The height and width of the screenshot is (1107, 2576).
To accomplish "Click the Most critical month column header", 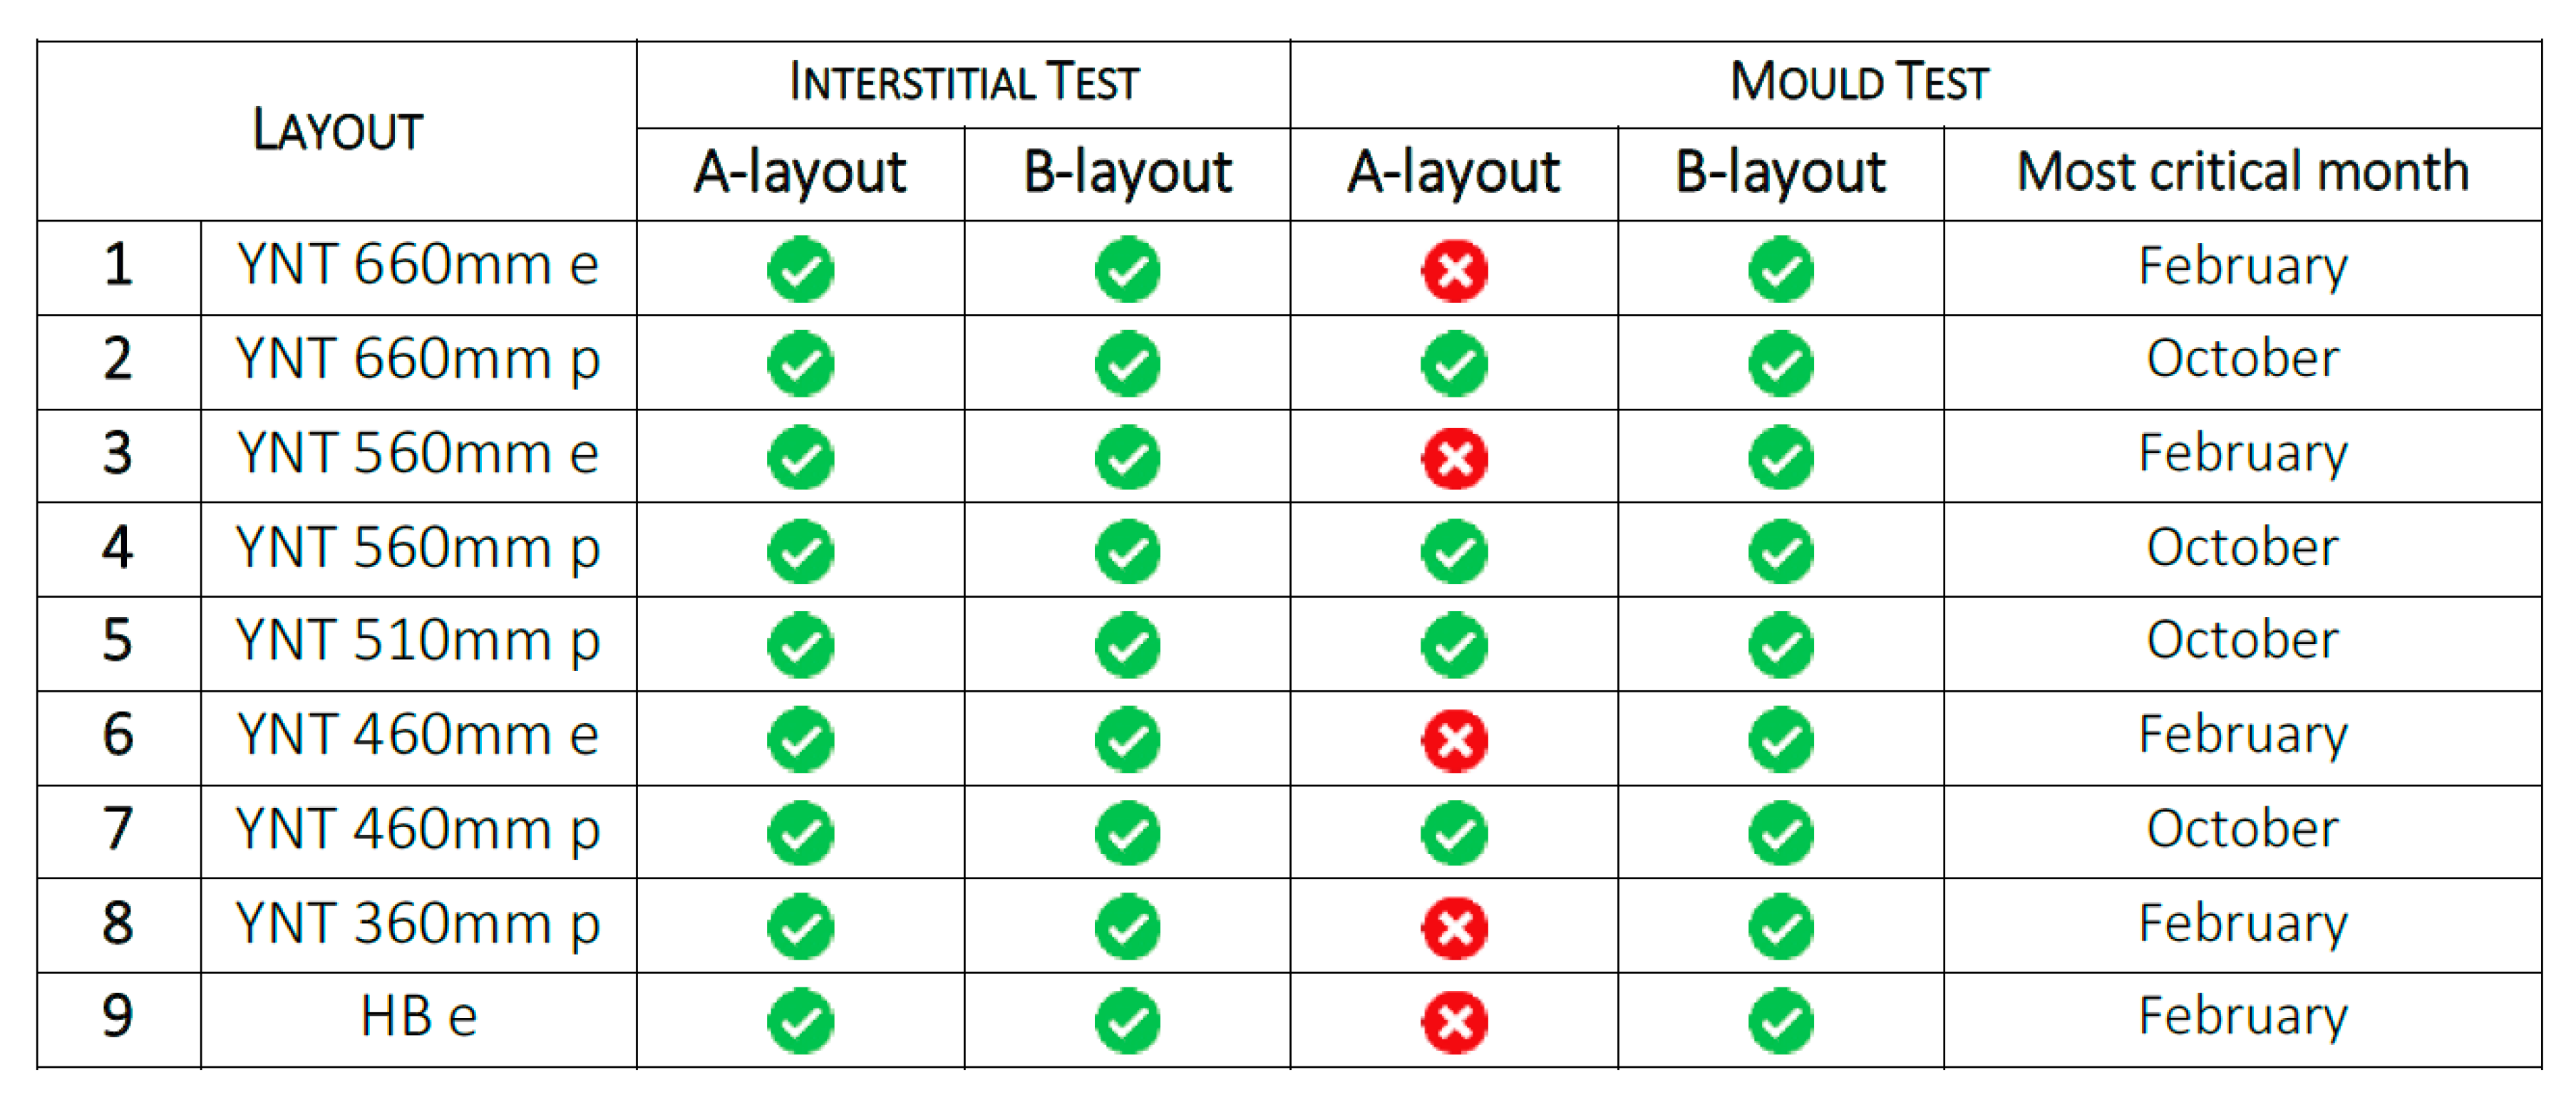I will [x=2242, y=172].
